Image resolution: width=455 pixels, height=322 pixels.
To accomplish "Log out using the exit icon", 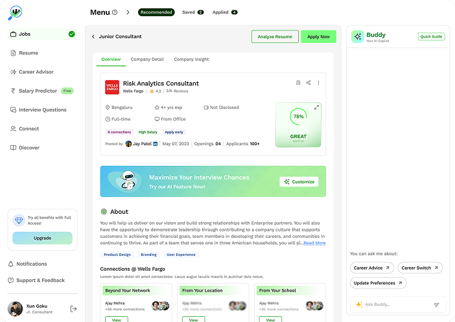I will [73, 309].
